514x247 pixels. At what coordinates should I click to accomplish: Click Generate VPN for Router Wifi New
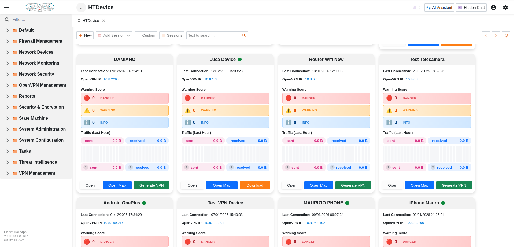(353, 185)
